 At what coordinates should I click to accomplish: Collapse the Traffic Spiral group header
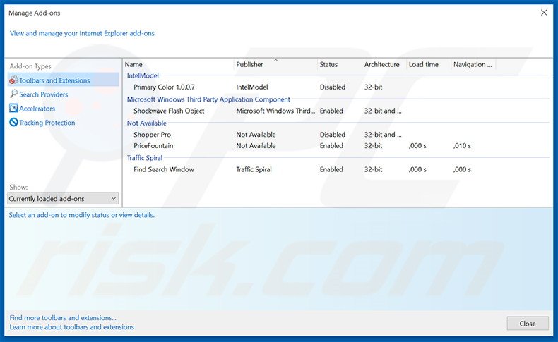pos(145,158)
